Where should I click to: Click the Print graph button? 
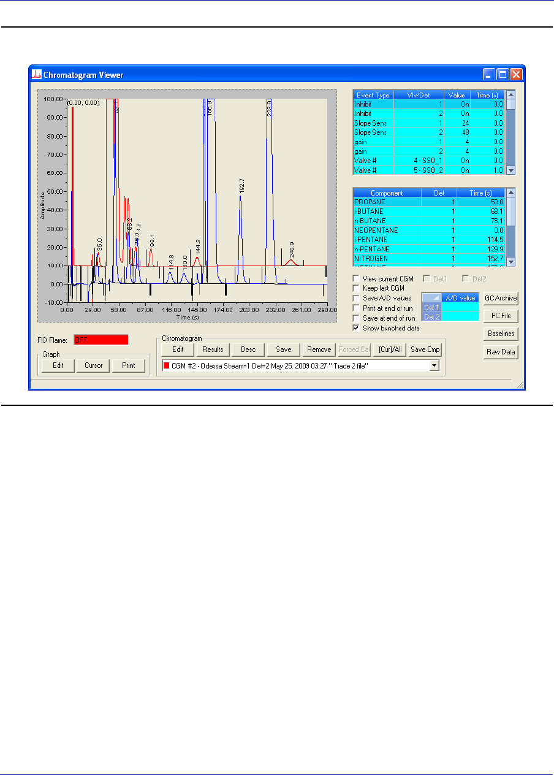click(129, 366)
